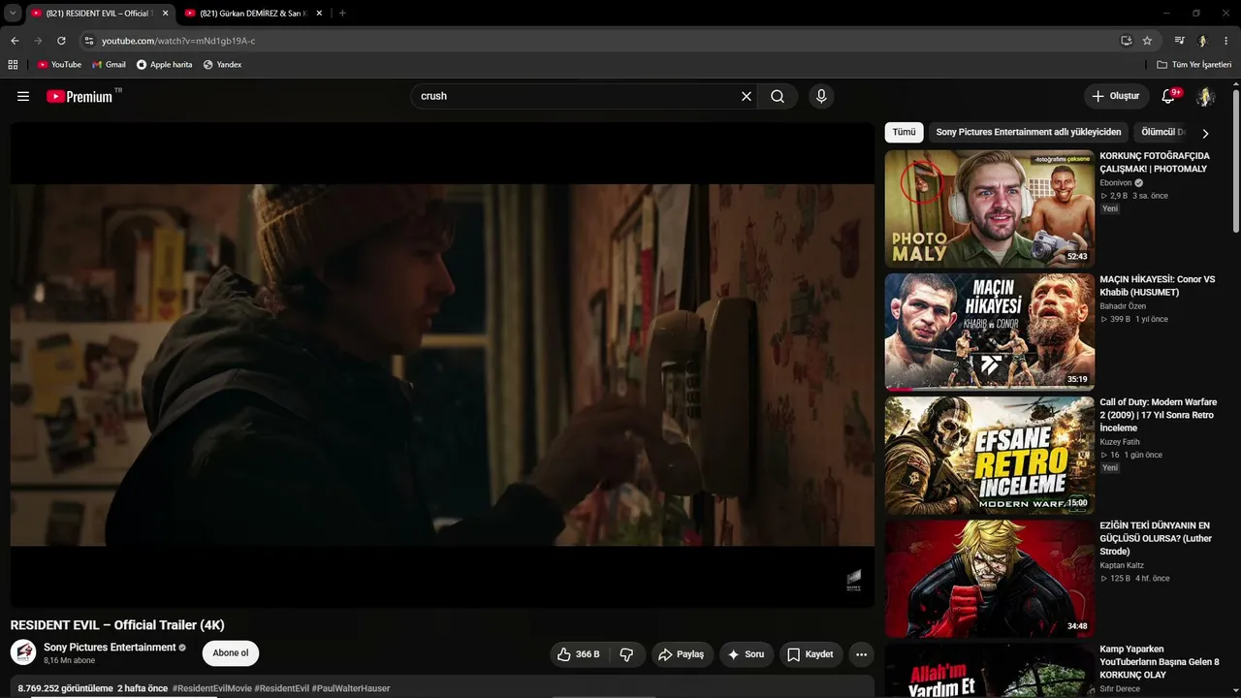Show more filter chips with the right chevron
Viewport: 1241px width, 698px height.
point(1205,133)
